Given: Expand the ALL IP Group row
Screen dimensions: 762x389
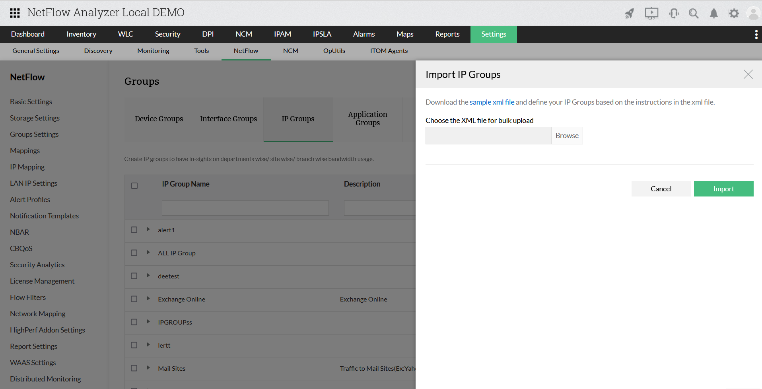Looking at the screenshot, I should click(x=148, y=253).
